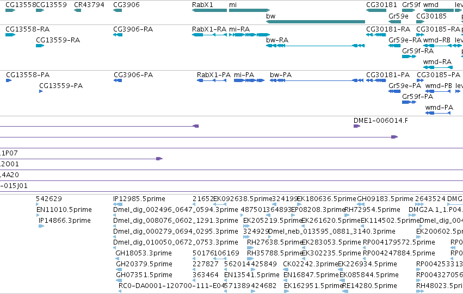This screenshot has height=294, width=463.
Task: Open EST GH07351.5prime label
Action: click(144, 275)
